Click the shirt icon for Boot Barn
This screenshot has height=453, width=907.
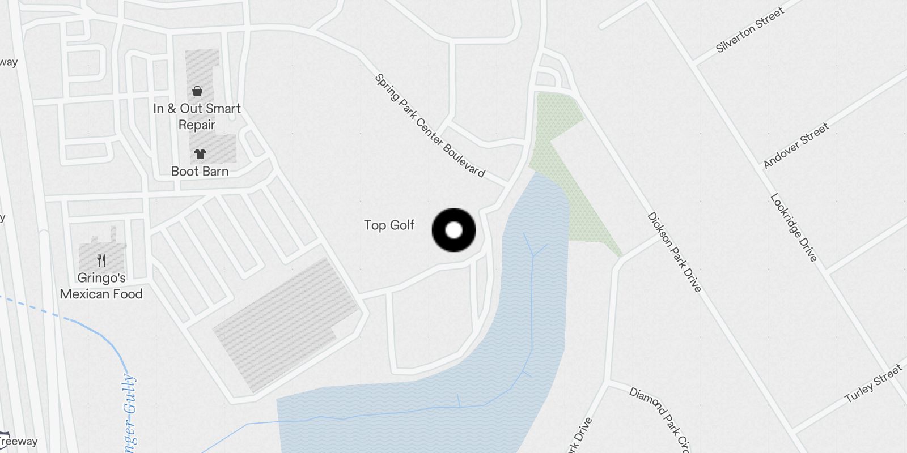200,153
